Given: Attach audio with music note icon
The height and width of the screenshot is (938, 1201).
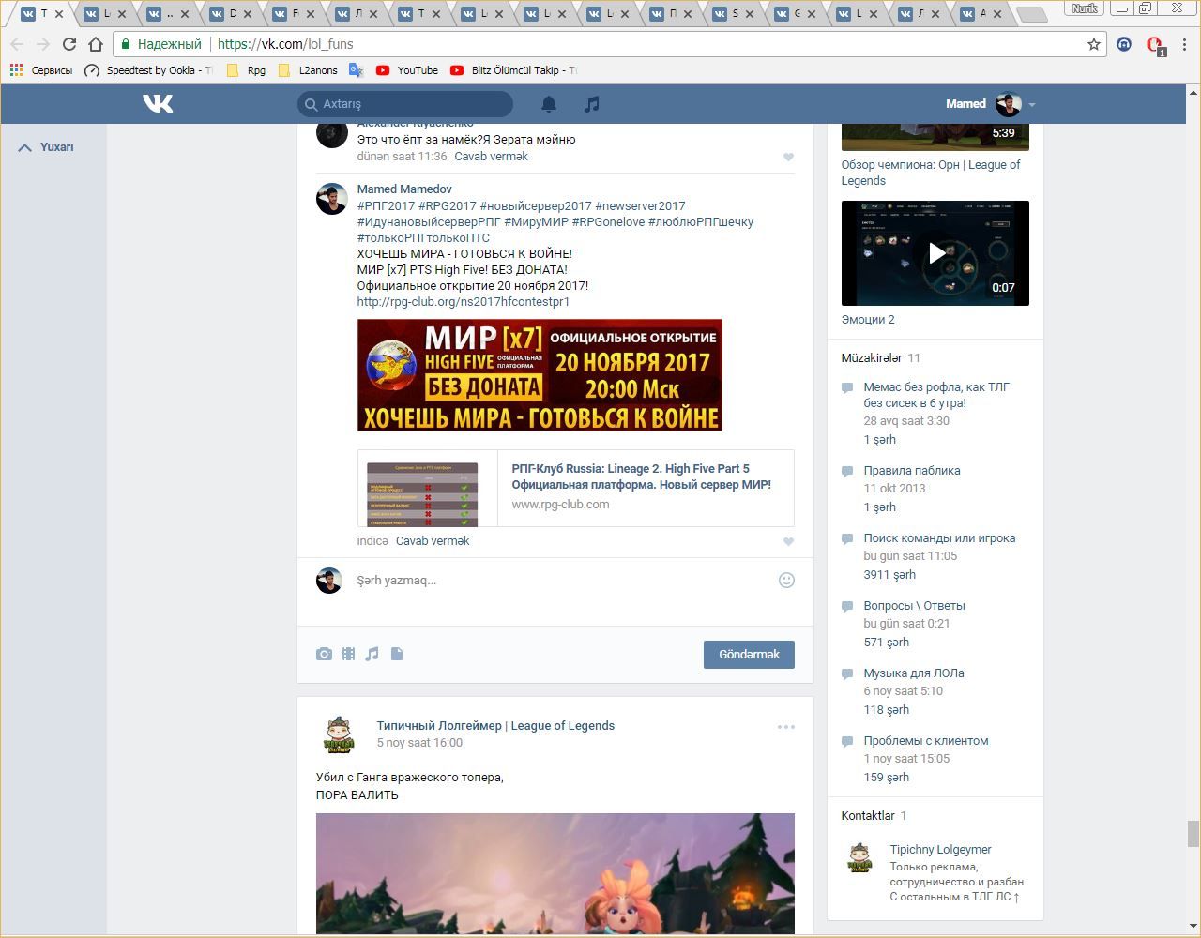Looking at the screenshot, I should (x=372, y=654).
